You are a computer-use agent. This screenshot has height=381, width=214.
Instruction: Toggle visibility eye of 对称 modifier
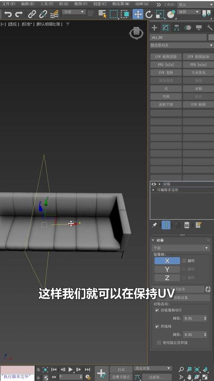[x=154, y=184]
